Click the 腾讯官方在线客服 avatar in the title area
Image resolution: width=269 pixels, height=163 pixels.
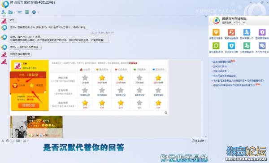pos(5,4)
